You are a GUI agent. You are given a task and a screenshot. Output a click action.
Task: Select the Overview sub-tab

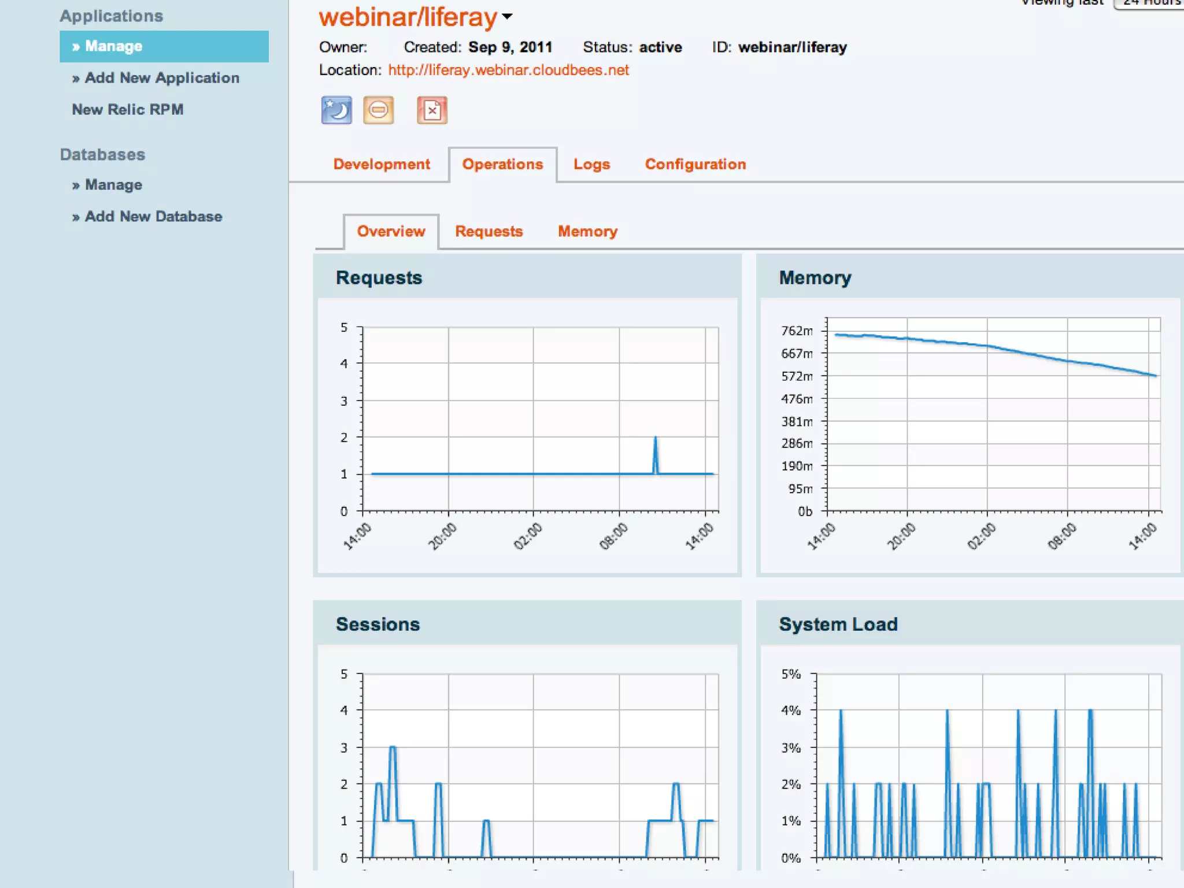coord(391,231)
